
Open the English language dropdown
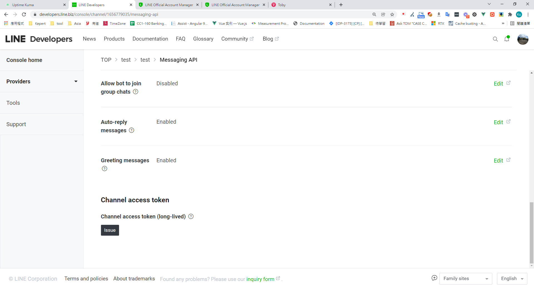tap(512, 279)
